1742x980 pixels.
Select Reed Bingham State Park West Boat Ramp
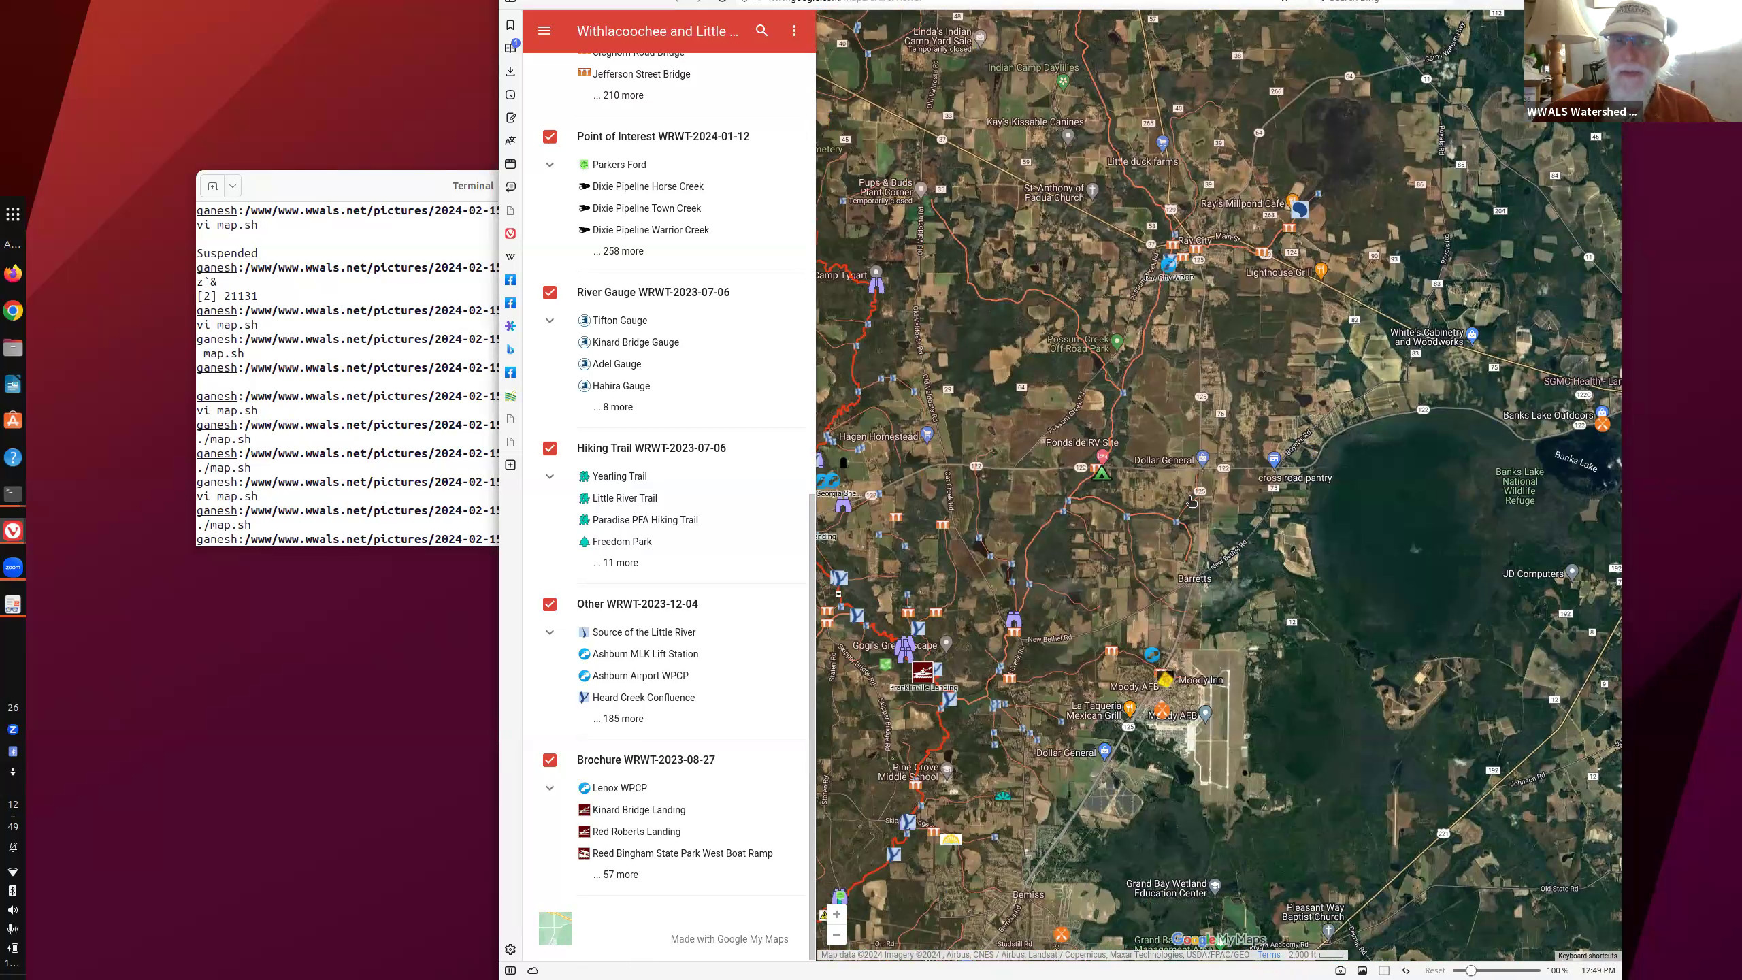coord(682,853)
